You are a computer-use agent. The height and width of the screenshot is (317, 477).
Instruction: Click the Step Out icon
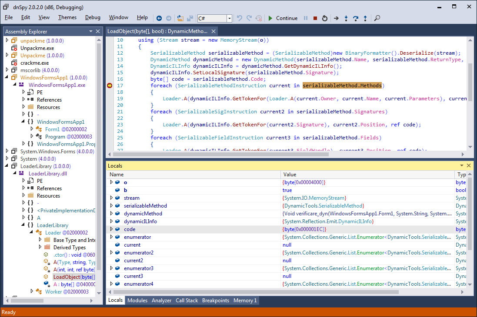365,18
